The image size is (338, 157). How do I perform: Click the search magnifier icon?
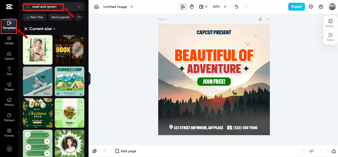(28, 7)
